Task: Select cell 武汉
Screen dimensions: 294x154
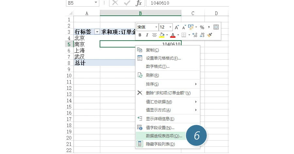Action: coord(87,57)
